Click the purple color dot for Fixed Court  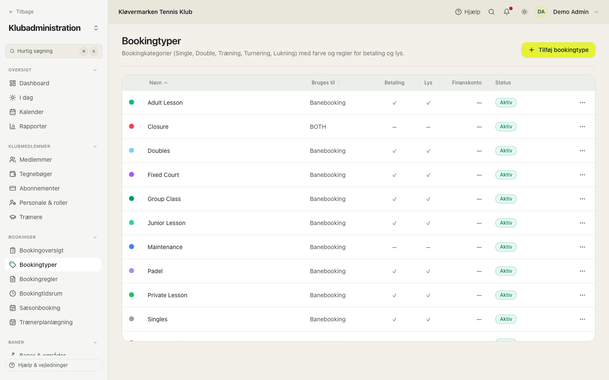click(132, 174)
